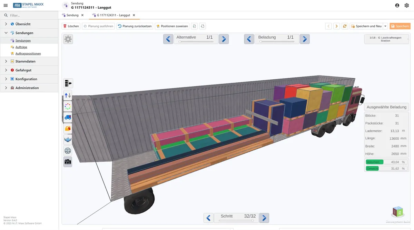
Task: Expand the Stammdaten navigation section
Action: [x=6, y=61]
